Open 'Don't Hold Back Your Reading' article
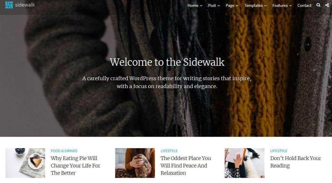The width and height of the screenshot is (332, 183). [x=296, y=162]
